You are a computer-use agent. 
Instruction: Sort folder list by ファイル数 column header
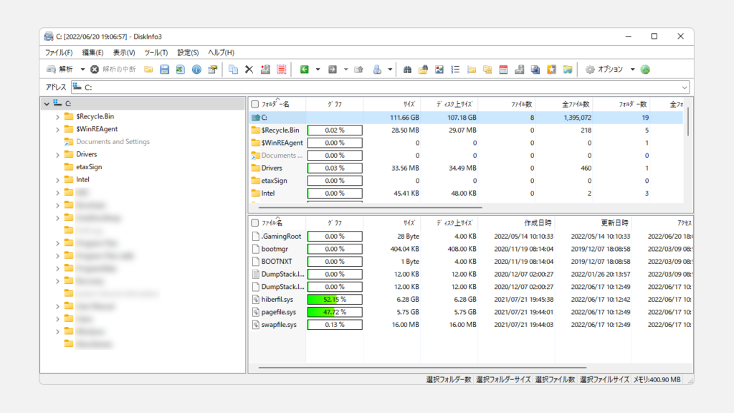pyautogui.click(x=507, y=104)
